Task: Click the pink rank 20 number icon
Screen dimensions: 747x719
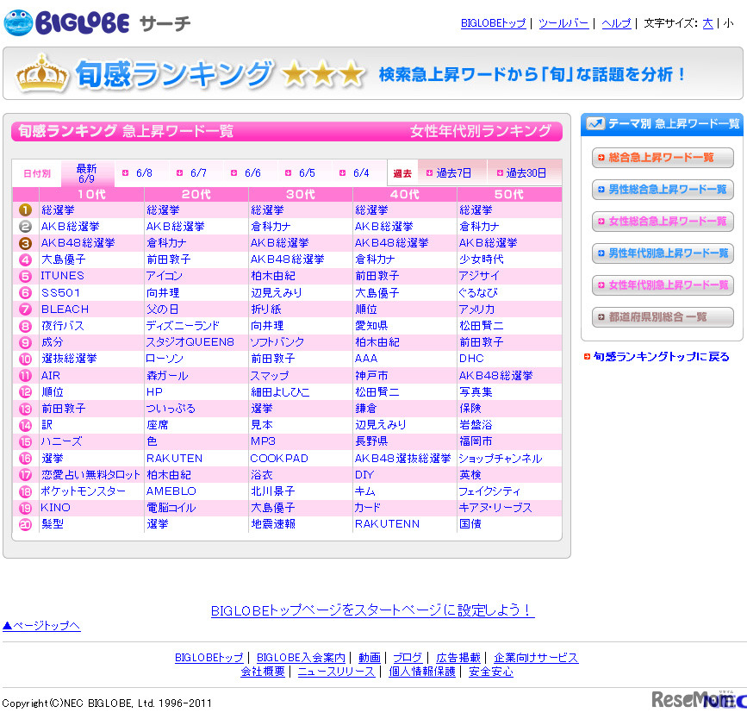Action: click(26, 524)
